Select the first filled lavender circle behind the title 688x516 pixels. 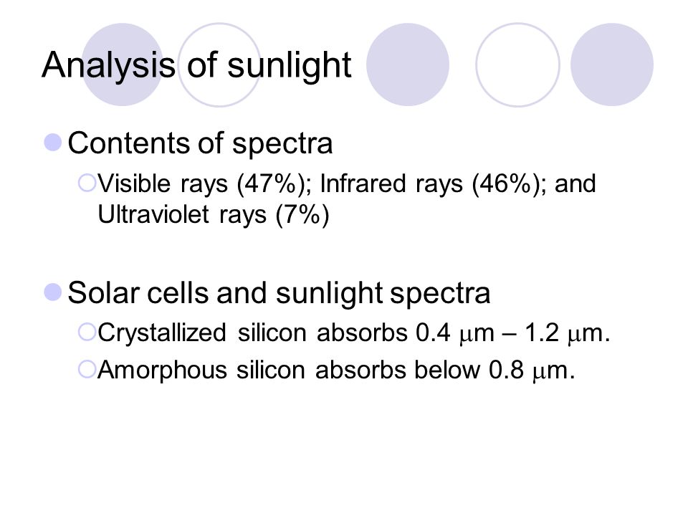[123, 64]
